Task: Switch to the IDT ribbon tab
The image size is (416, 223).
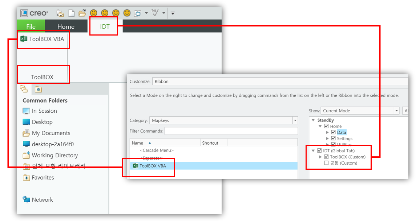Action: click(105, 26)
